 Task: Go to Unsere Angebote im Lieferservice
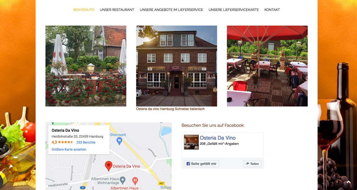tap(171, 10)
